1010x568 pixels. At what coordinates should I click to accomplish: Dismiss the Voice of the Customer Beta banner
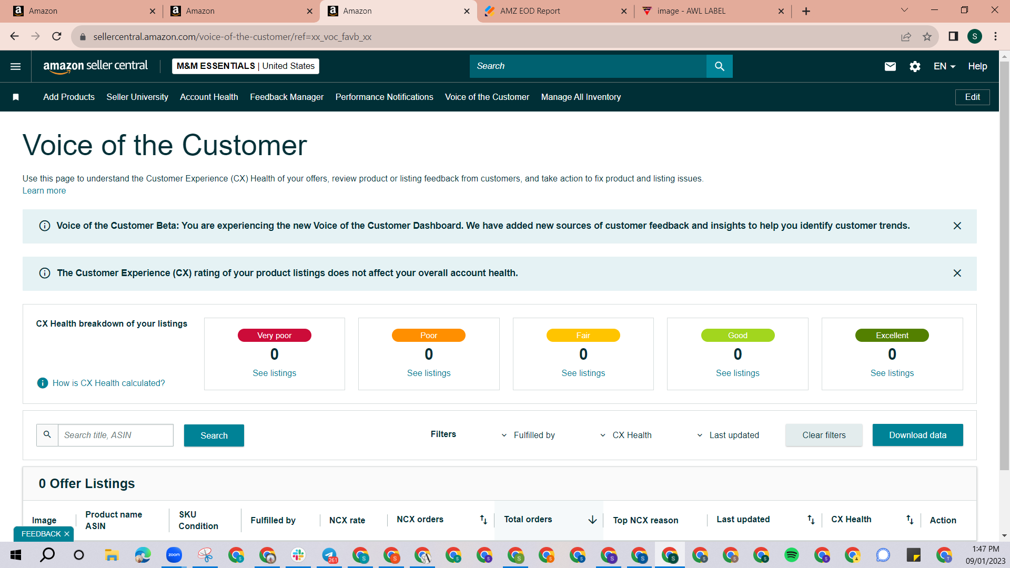tap(957, 226)
